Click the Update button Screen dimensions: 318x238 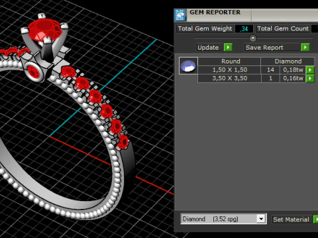210,48
